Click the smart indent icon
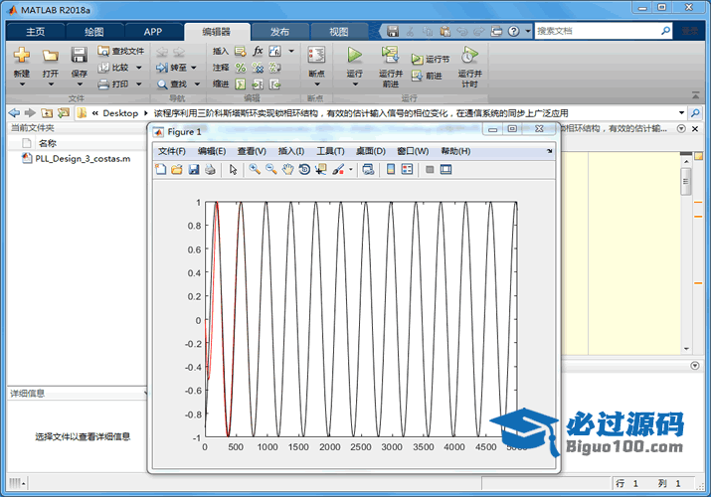This screenshot has height=497, width=711. click(x=241, y=83)
